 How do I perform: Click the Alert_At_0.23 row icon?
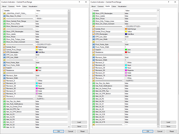tap(94, 112)
